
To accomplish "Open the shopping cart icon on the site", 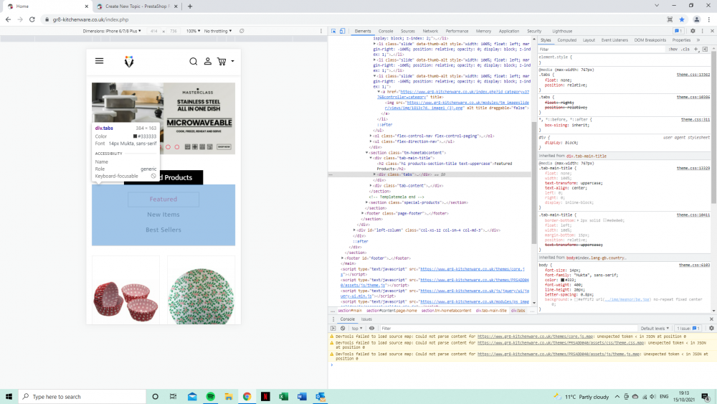I will pyautogui.click(x=222, y=62).
